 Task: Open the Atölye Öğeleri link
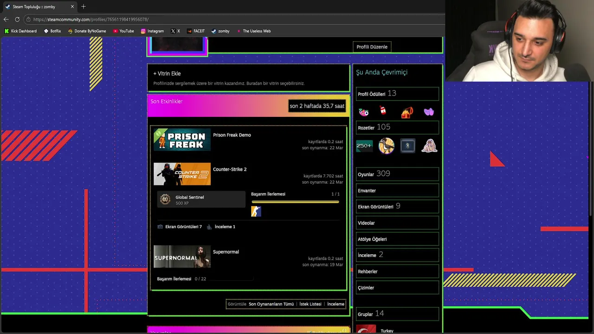tap(397, 239)
